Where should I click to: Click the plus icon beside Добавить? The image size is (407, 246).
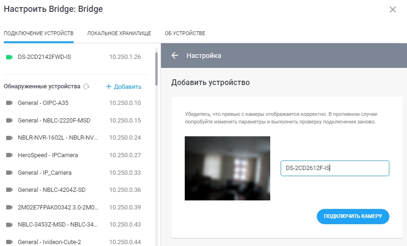(108, 86)
